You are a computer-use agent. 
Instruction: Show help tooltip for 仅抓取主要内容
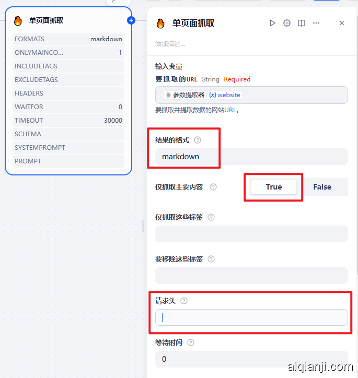(213, 187)
